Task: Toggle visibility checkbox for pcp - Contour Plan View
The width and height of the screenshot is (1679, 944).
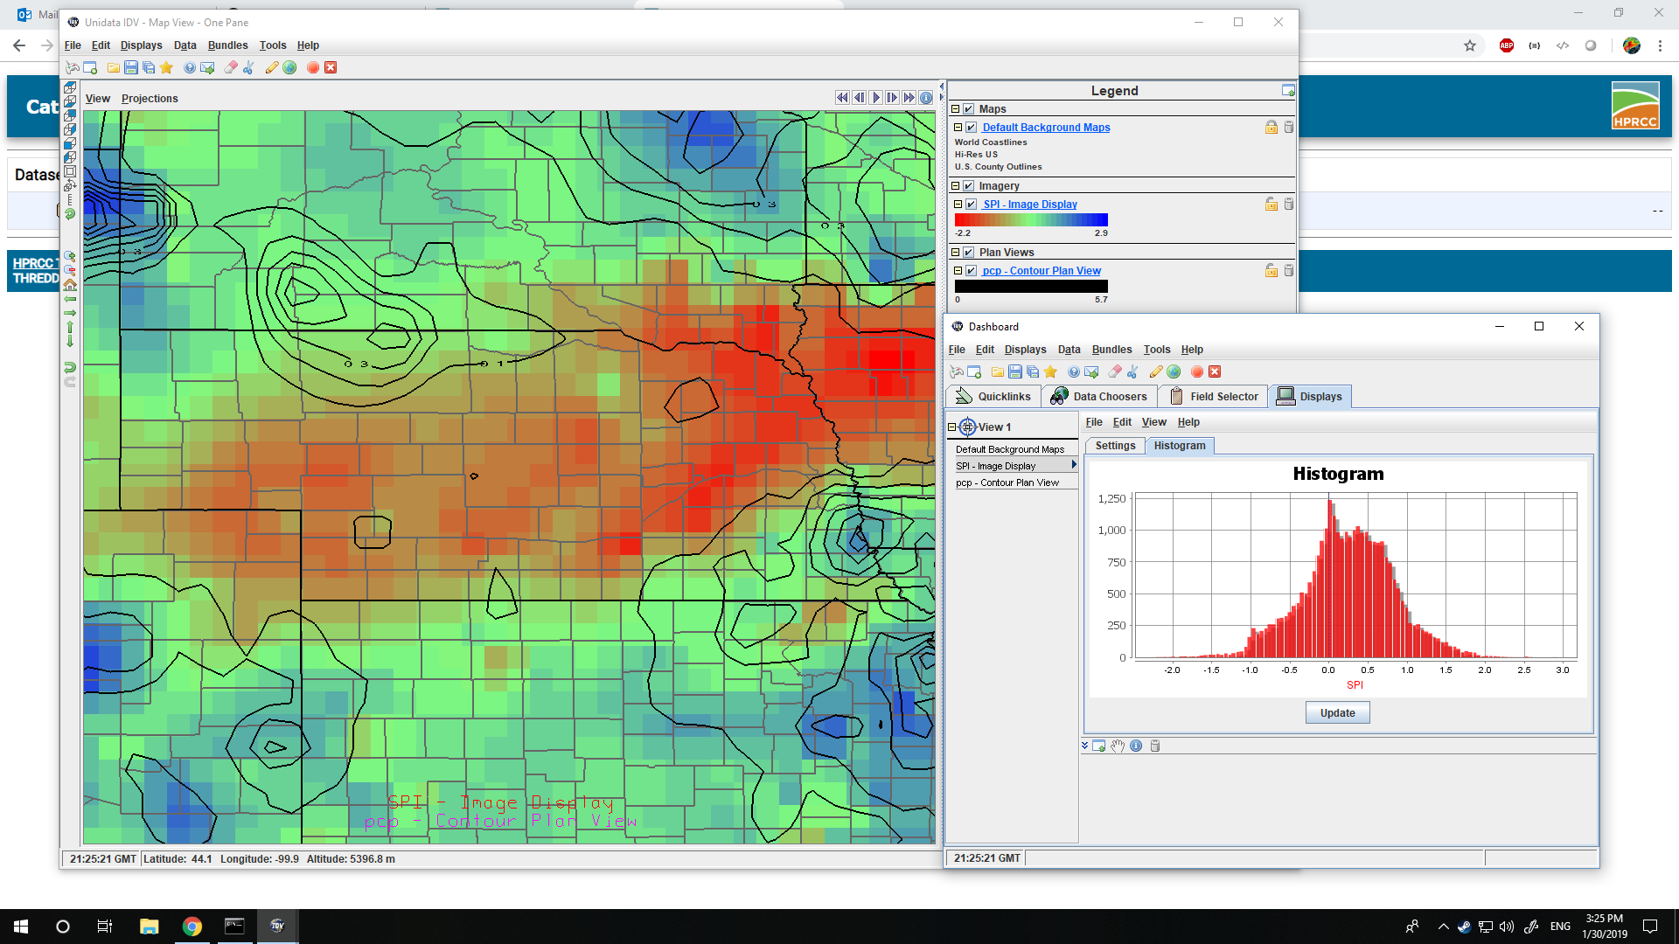Action: (x=972, y=271)
